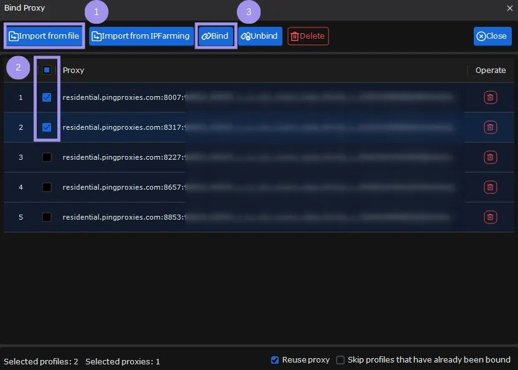
Task: Select the proxy entry in row 5
Action: tap(47, 217)
